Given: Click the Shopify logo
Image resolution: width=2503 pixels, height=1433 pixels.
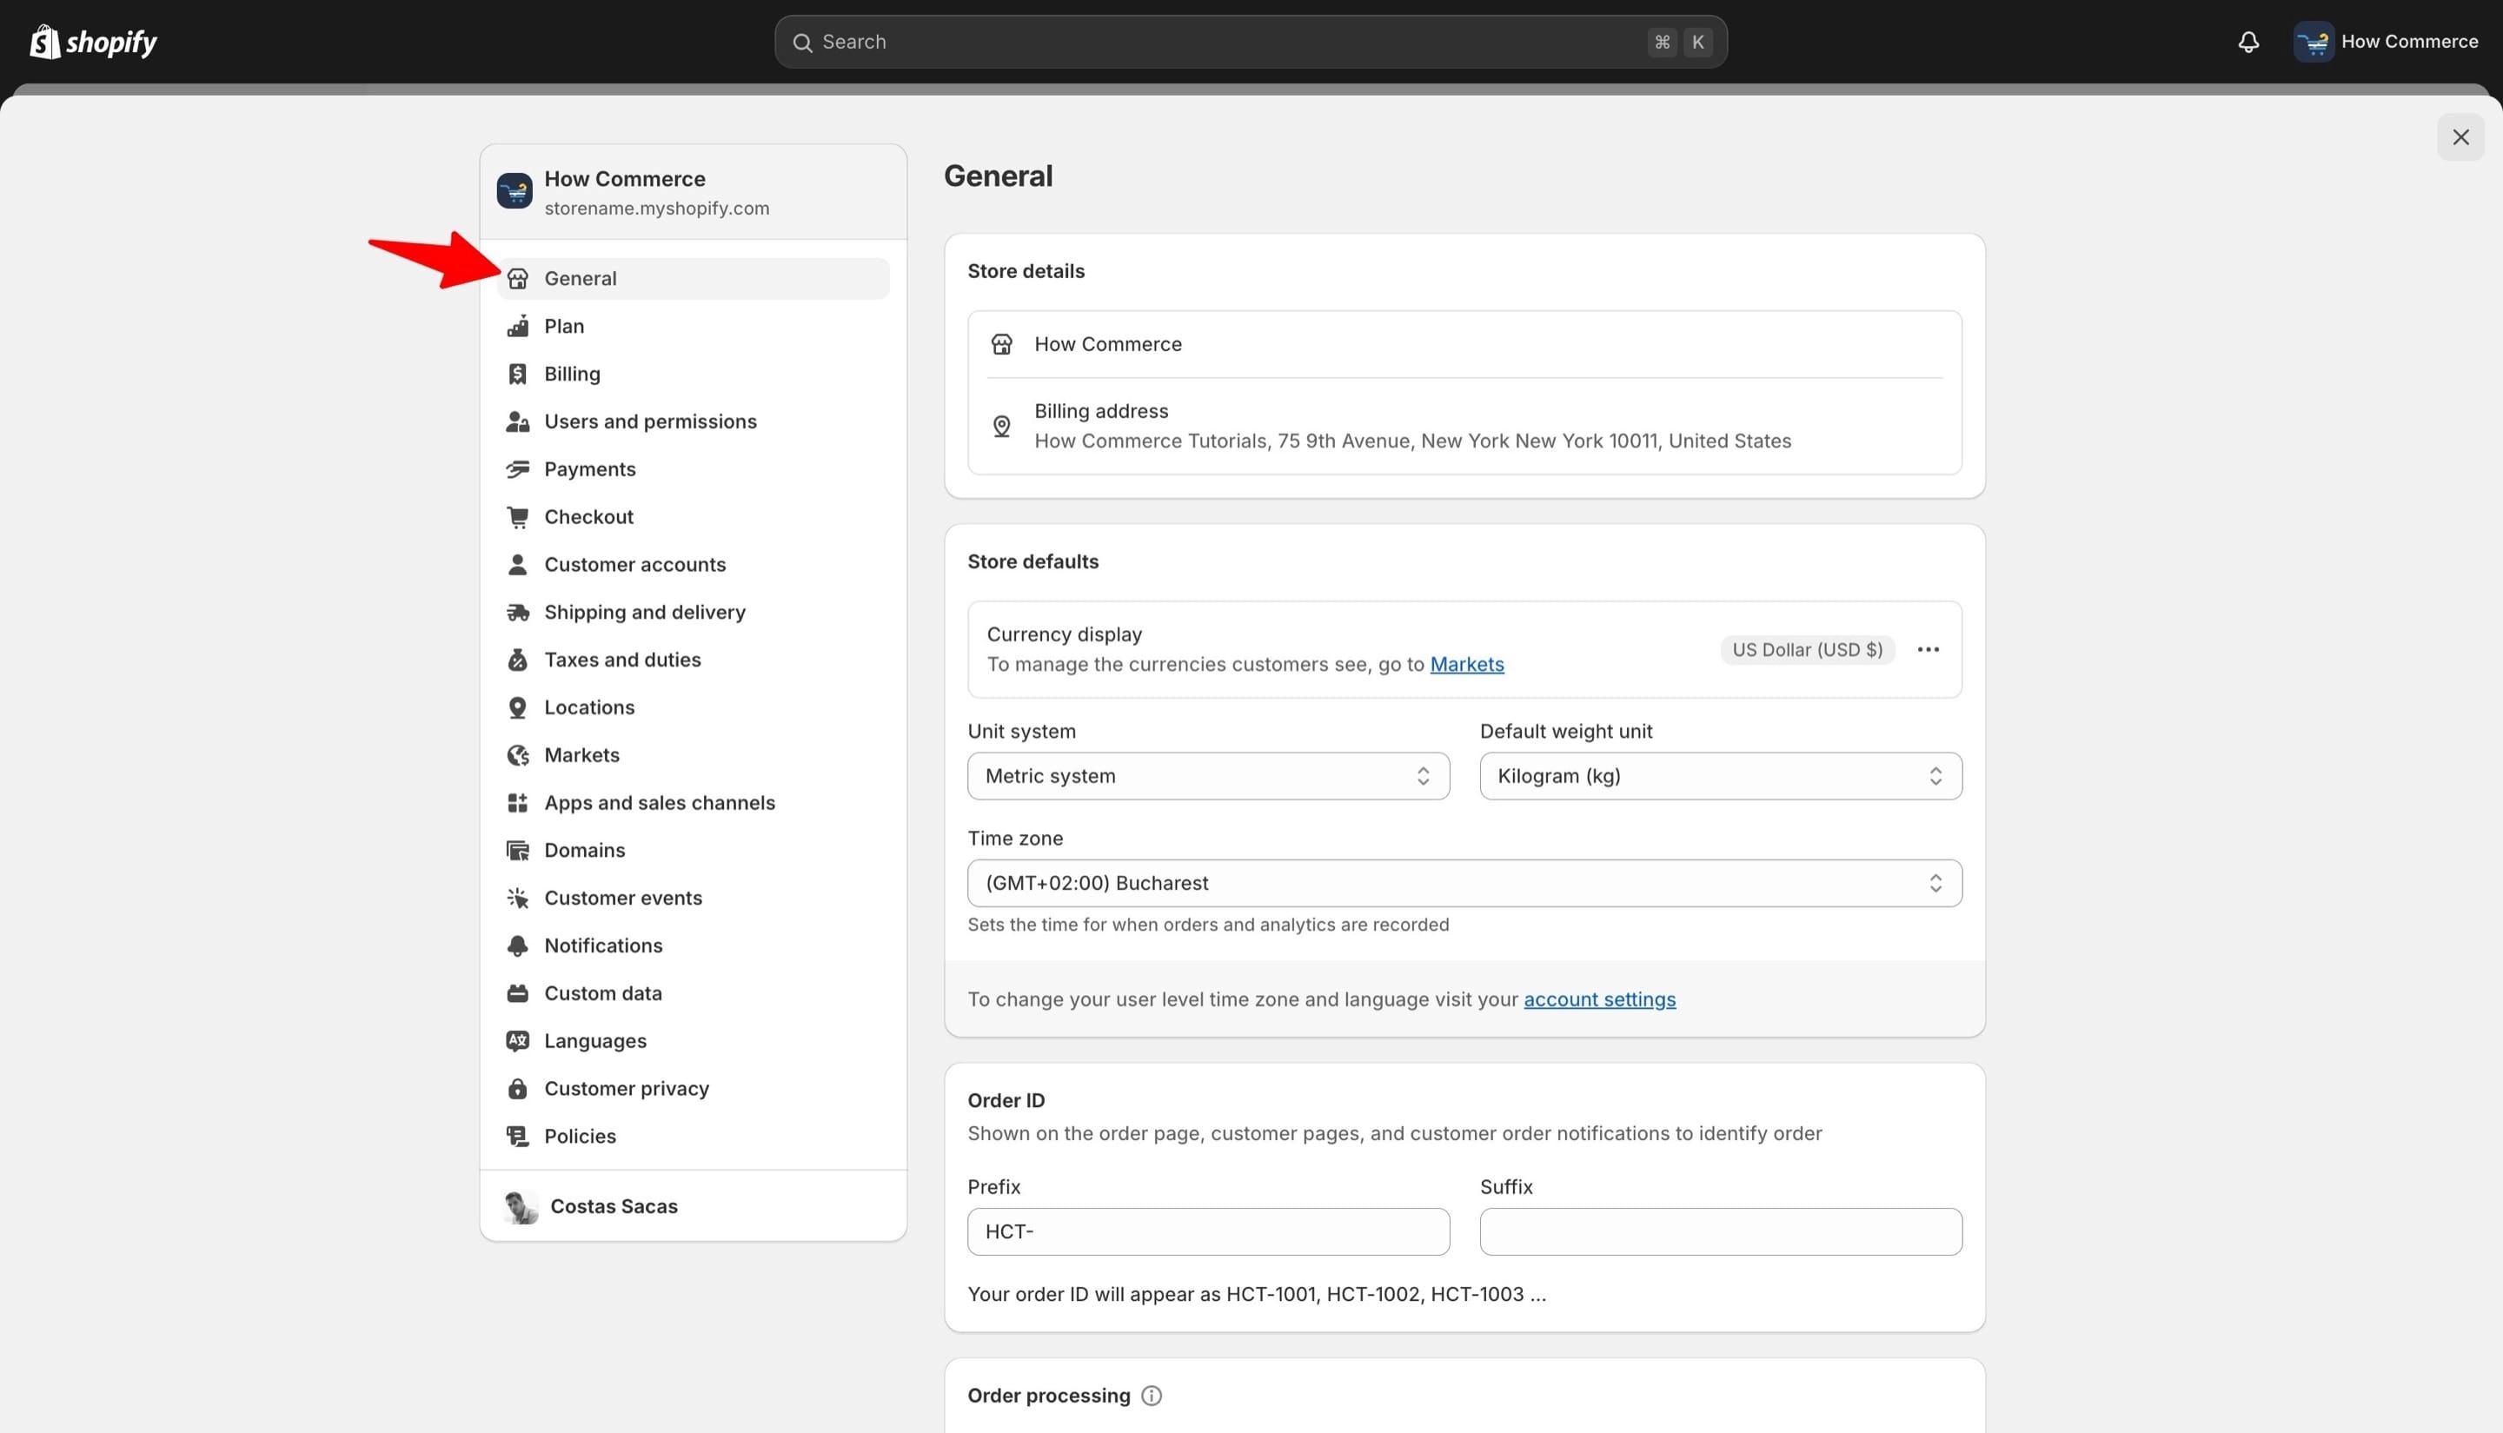Looking at the screenshot, I should coord(94,42).
